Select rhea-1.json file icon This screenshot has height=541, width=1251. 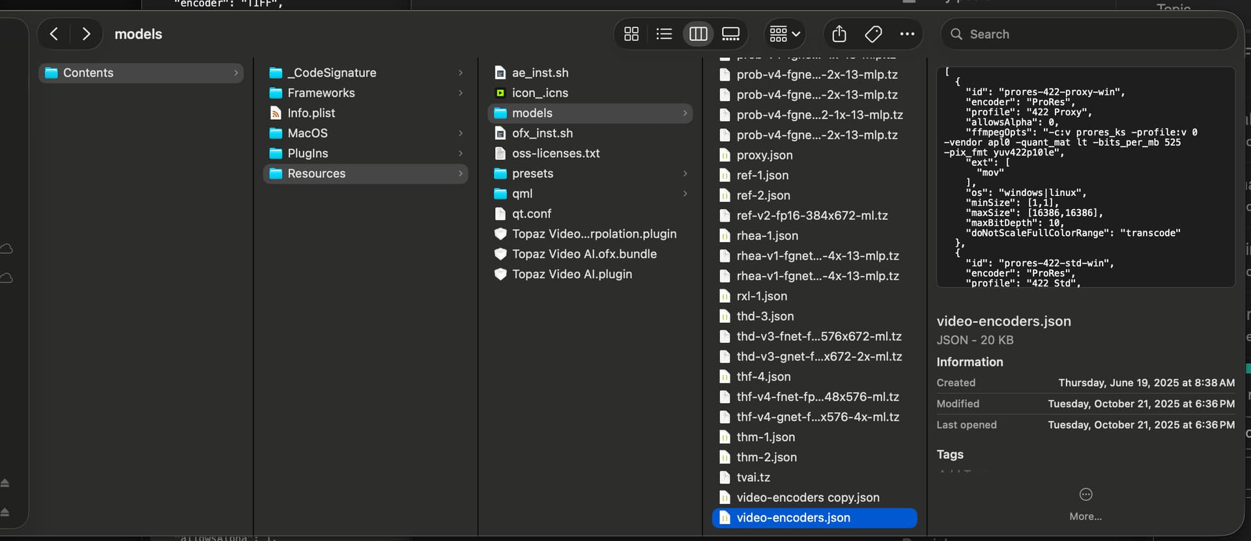pos(725,236)
